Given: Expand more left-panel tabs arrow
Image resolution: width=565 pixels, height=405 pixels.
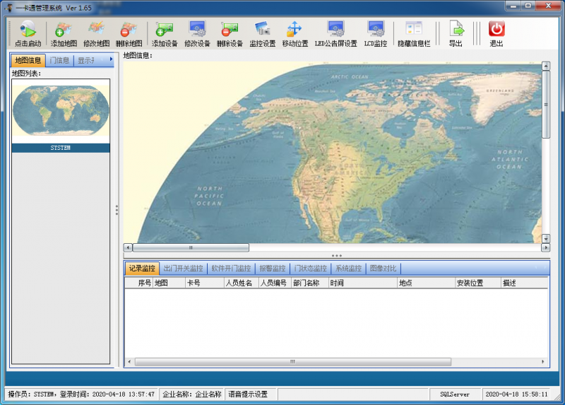Looking at the screenshot, I should (x=111, y=59).
